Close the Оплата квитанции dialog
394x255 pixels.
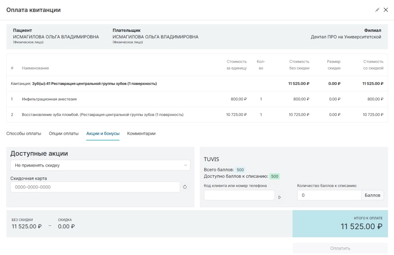386,10
